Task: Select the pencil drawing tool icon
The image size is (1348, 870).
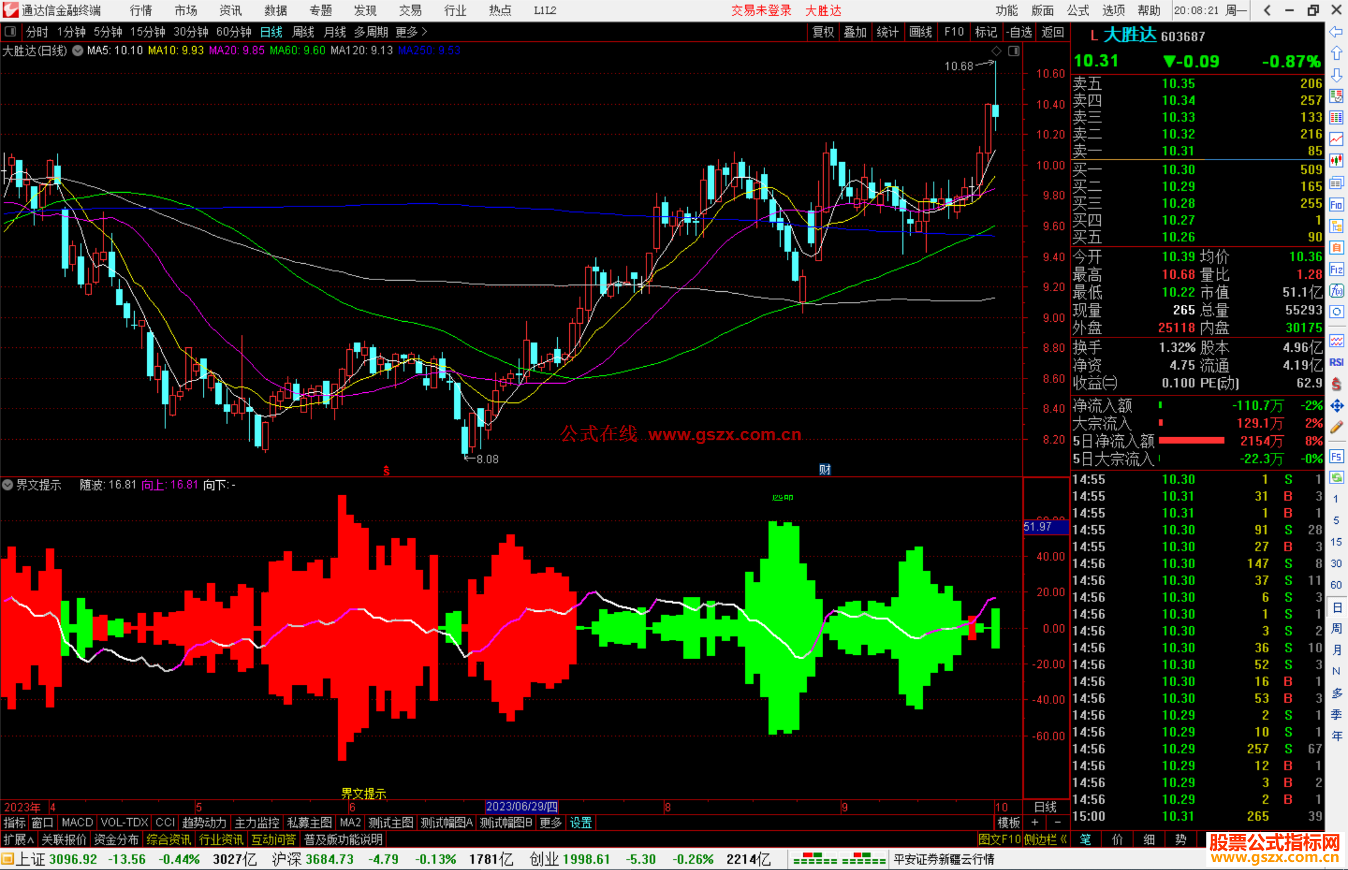Action: point(1336,428)
